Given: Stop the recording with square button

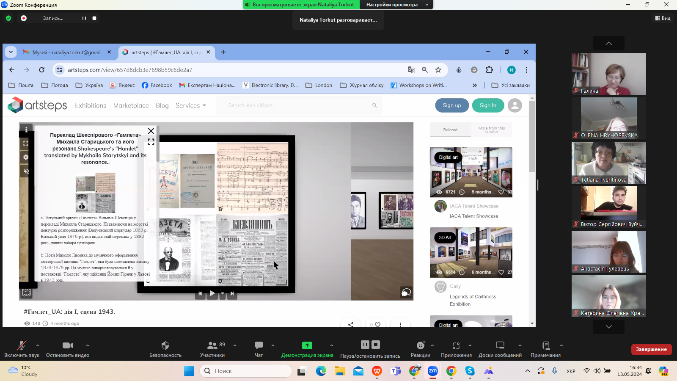Looking at the screenshot, I should (94, 18).
